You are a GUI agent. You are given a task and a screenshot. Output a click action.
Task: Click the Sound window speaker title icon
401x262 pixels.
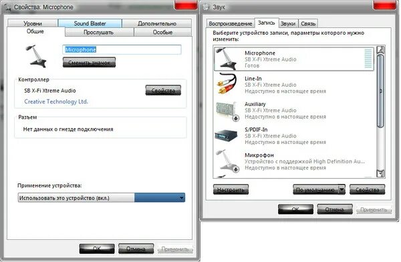206,7
